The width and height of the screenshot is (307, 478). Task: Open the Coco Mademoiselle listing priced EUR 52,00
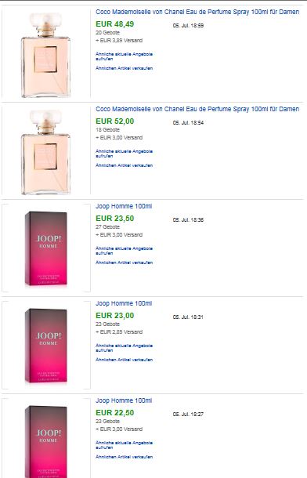point(197,109)
